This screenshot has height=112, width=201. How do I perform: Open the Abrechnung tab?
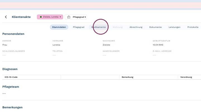(136, 27)
